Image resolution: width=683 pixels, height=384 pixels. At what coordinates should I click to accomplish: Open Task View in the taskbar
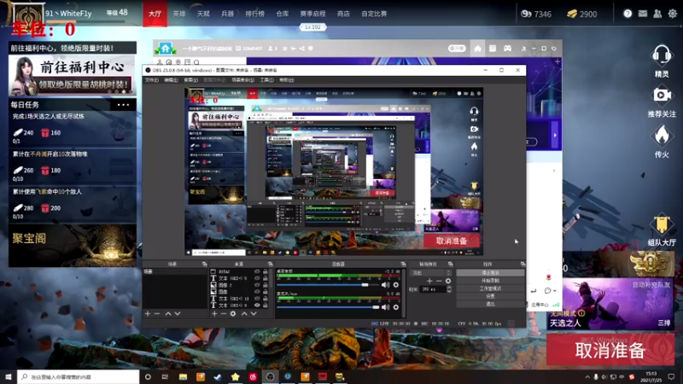click(x=165, y=376)
